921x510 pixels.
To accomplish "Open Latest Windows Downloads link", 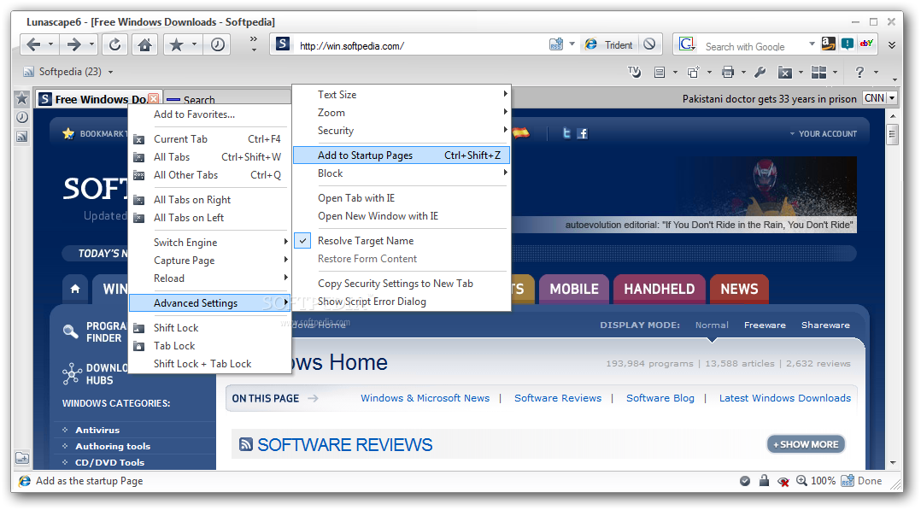I will (x=784, y=398).
